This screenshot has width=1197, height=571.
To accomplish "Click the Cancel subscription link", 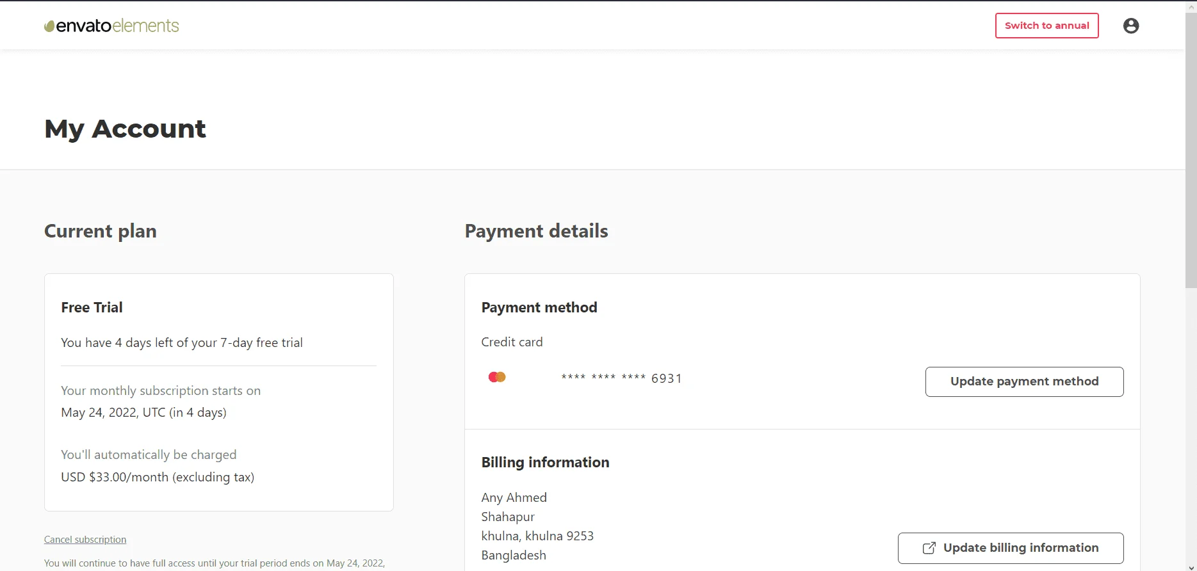I will click(85, 540).
